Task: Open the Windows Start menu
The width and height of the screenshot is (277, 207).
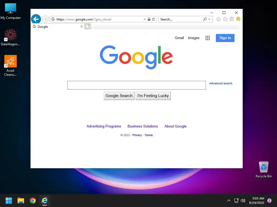Action: click(x=9, y=201)
